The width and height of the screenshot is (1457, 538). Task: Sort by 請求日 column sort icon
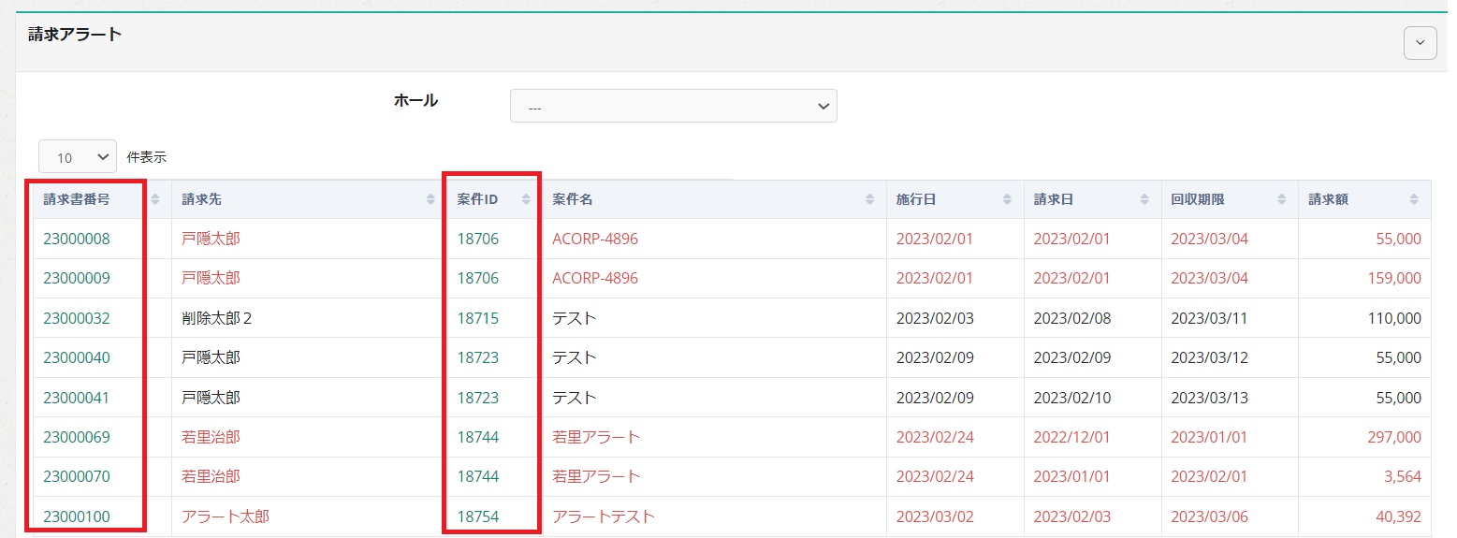[x=1144, y=199]
